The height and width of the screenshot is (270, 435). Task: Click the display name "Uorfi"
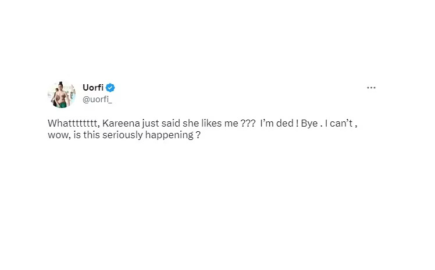[92, 88]
